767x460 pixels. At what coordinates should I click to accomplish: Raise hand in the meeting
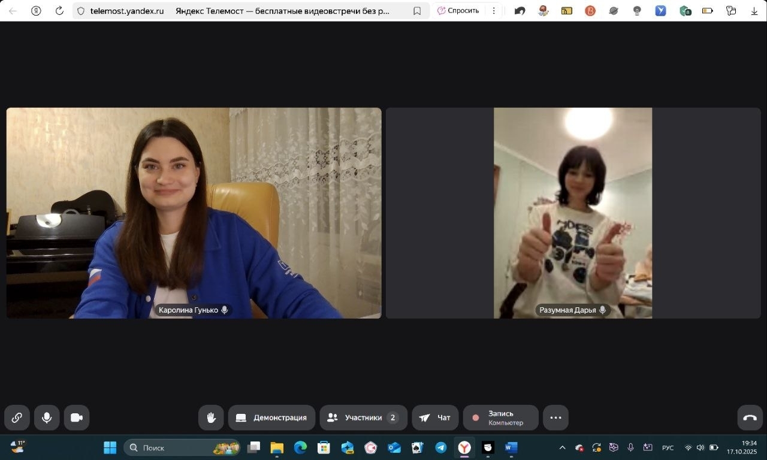pos(211,417)
